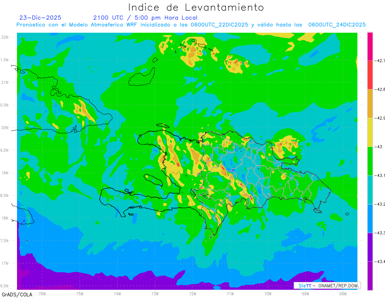Click the "76W" longitude label
385x298 pixels.
tap(42, 293)
